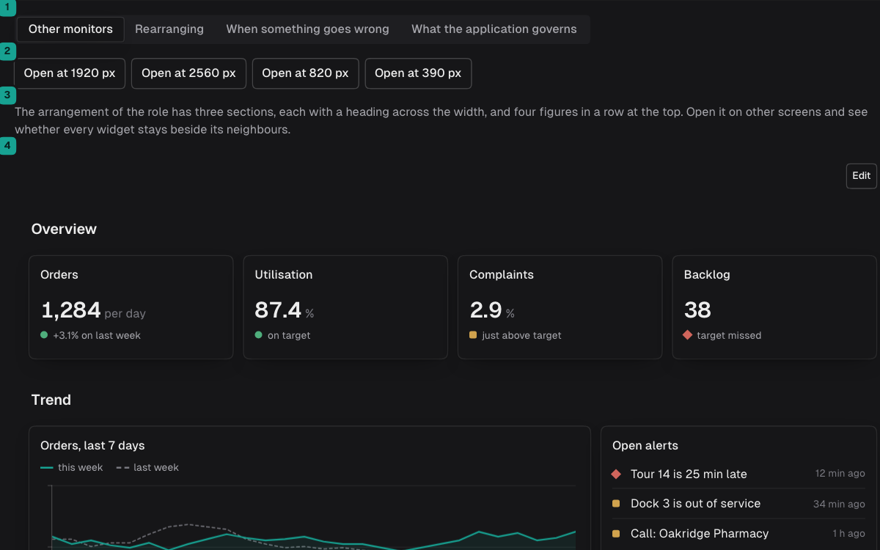Click the "34 min ago" timestamp
Screen dimensions: 880x550
coord(840,504)
